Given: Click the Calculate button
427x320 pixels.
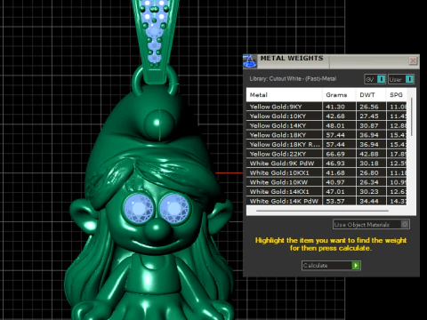Looking at the screenshot, I should (331, 266).
